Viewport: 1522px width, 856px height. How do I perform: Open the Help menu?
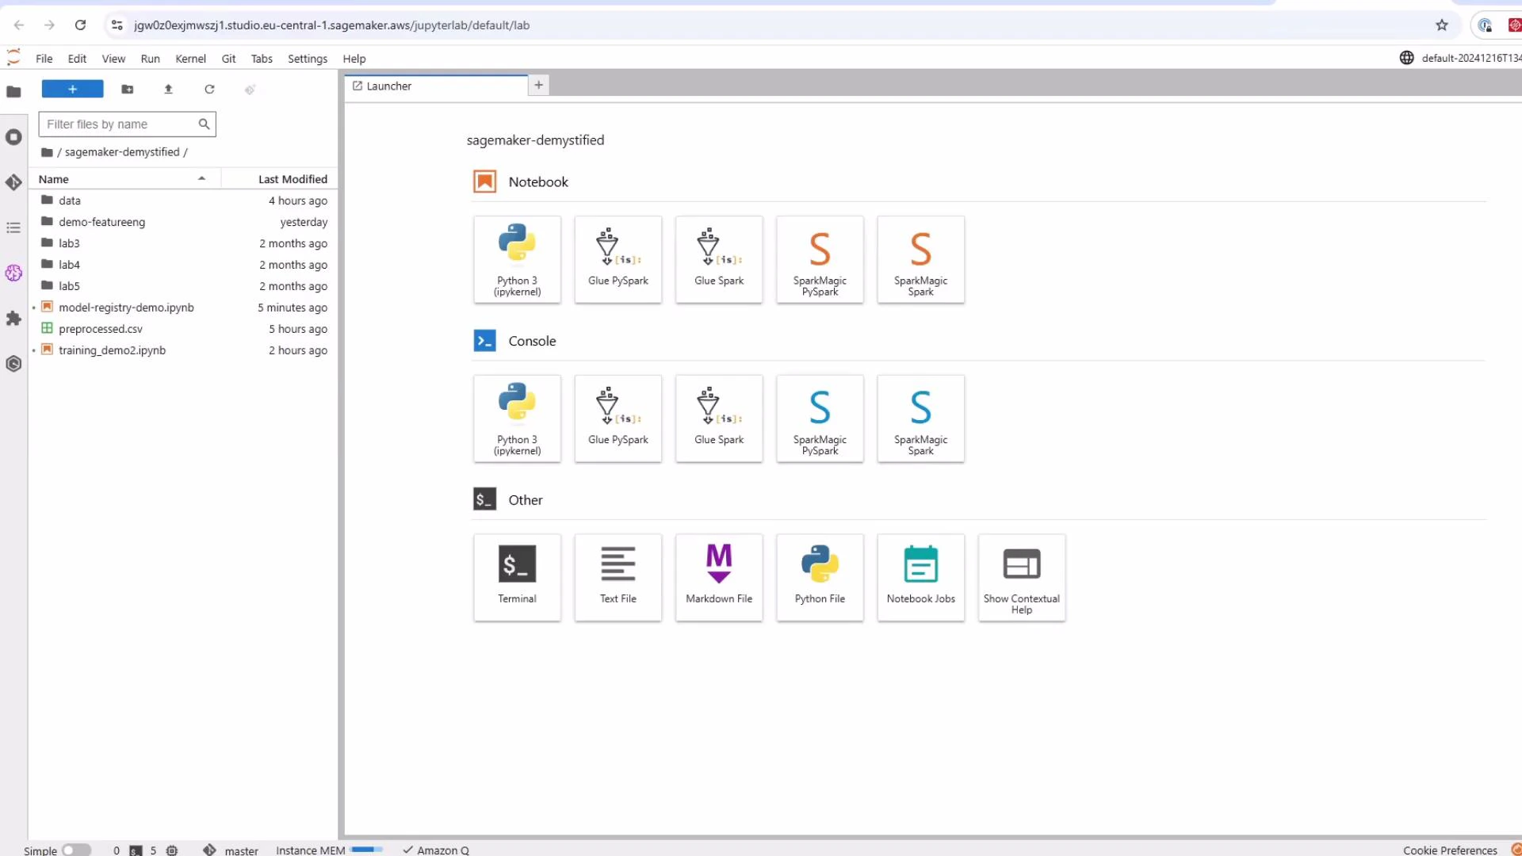pyautogui.click(x=354, y=59)
